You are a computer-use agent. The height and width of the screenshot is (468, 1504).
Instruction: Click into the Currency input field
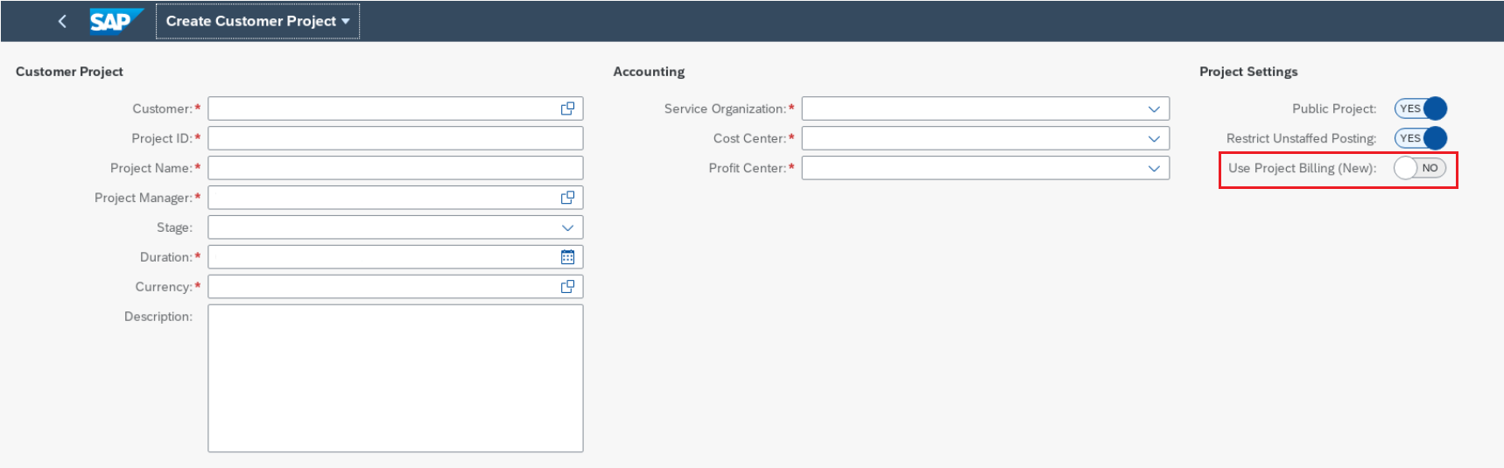pyautogui.click(x=382, y=287)
